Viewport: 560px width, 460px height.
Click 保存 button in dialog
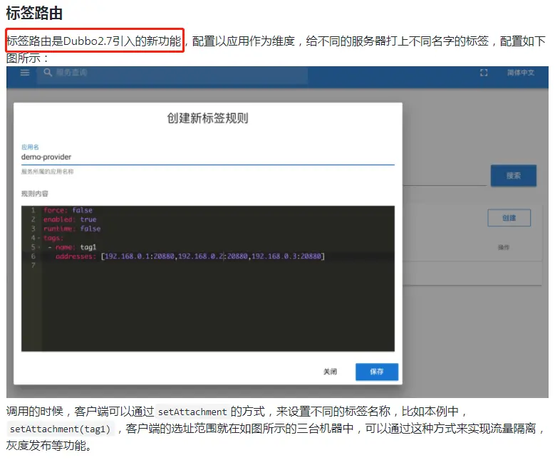(x=377, y=372)
